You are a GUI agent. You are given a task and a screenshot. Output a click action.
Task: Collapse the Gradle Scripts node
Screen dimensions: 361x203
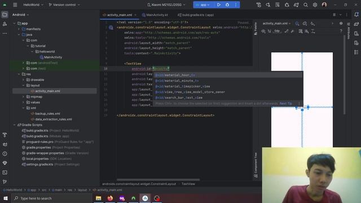pos(14,125)
